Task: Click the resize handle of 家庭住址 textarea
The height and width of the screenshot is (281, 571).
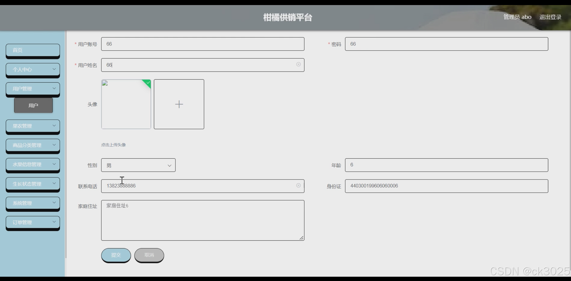Action: 301,238
